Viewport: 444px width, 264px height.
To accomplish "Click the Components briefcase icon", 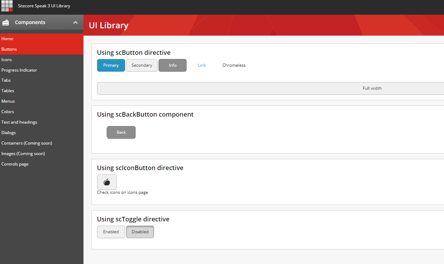I will click(6, 22).
